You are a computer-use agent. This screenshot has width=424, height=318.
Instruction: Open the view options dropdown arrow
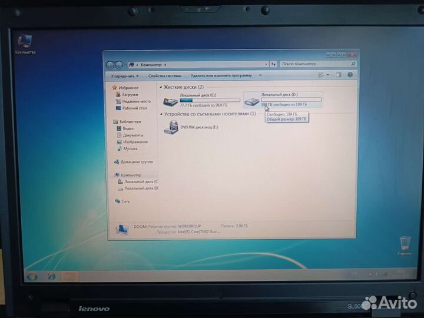click(x=328, y=75)
